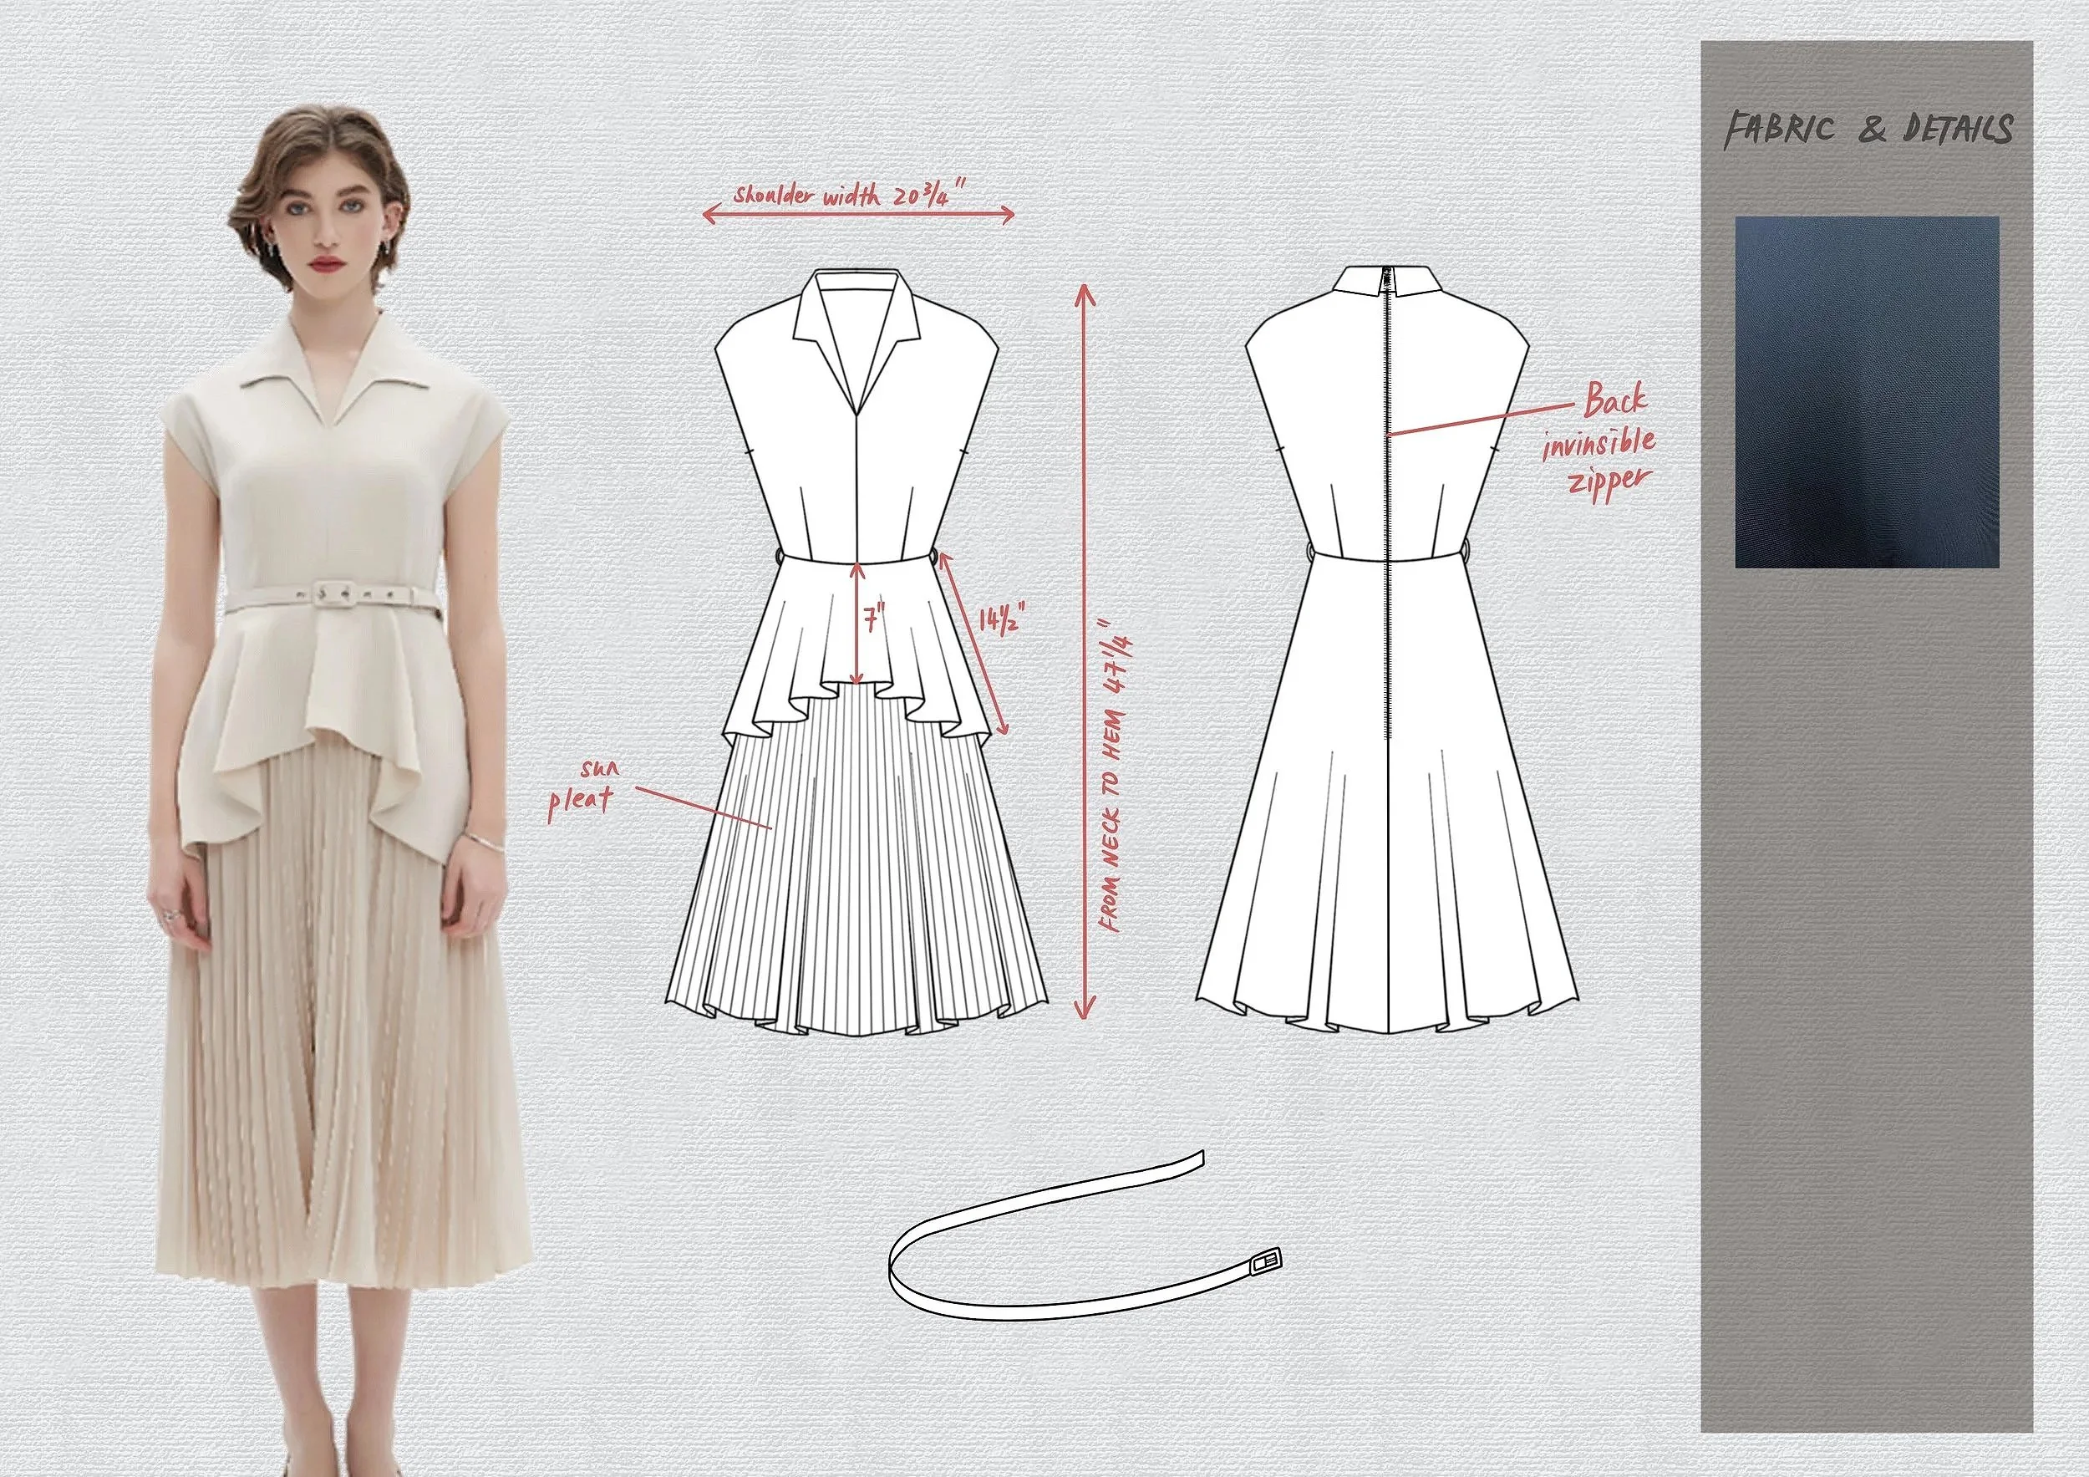The height and width of the screenshot is (1477, 2089).
Task: Click the 7" peplum measurement label
Action: (874, 619)
